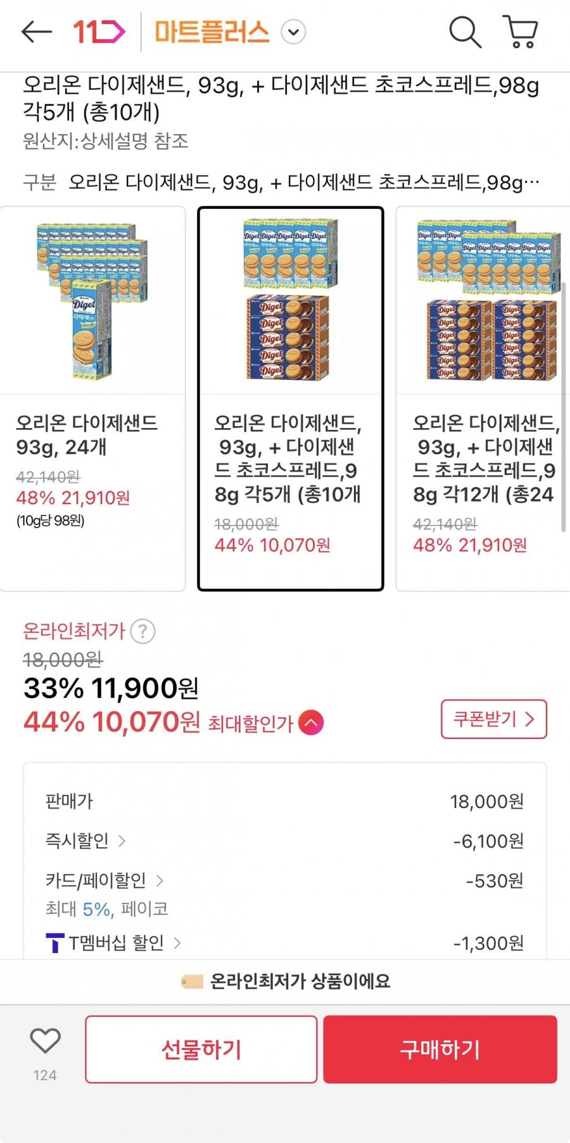The width and height of the screenshot is (570, 1143).
Task: Tap the online lowest price help icon
Action: click(143, 631)
